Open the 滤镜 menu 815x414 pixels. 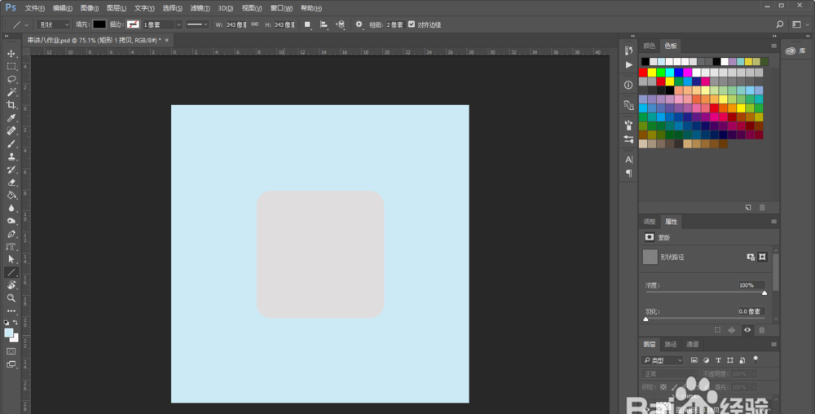(200, 7)
